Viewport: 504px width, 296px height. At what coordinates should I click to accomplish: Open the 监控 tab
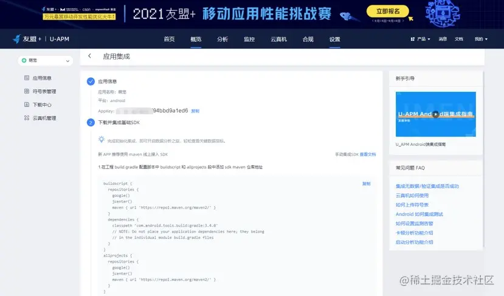coord(249,40)
